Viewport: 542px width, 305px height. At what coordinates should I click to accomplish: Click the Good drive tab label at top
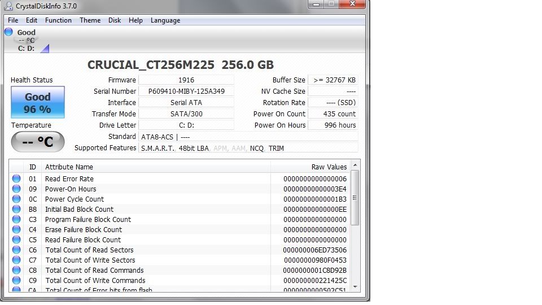(x=27, y=33)
